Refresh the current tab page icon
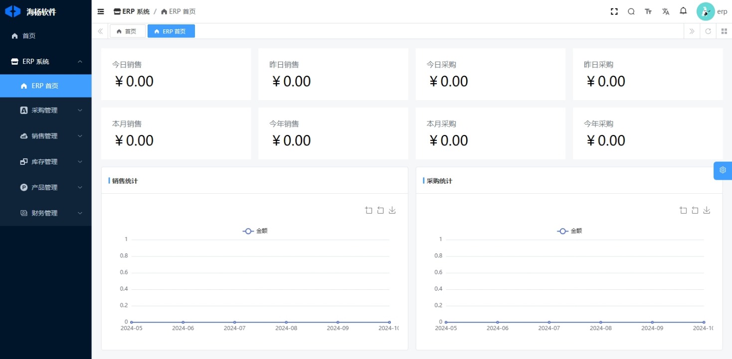Image resolution: width=732 pixels, height=359 pixels. coord(708,31)
